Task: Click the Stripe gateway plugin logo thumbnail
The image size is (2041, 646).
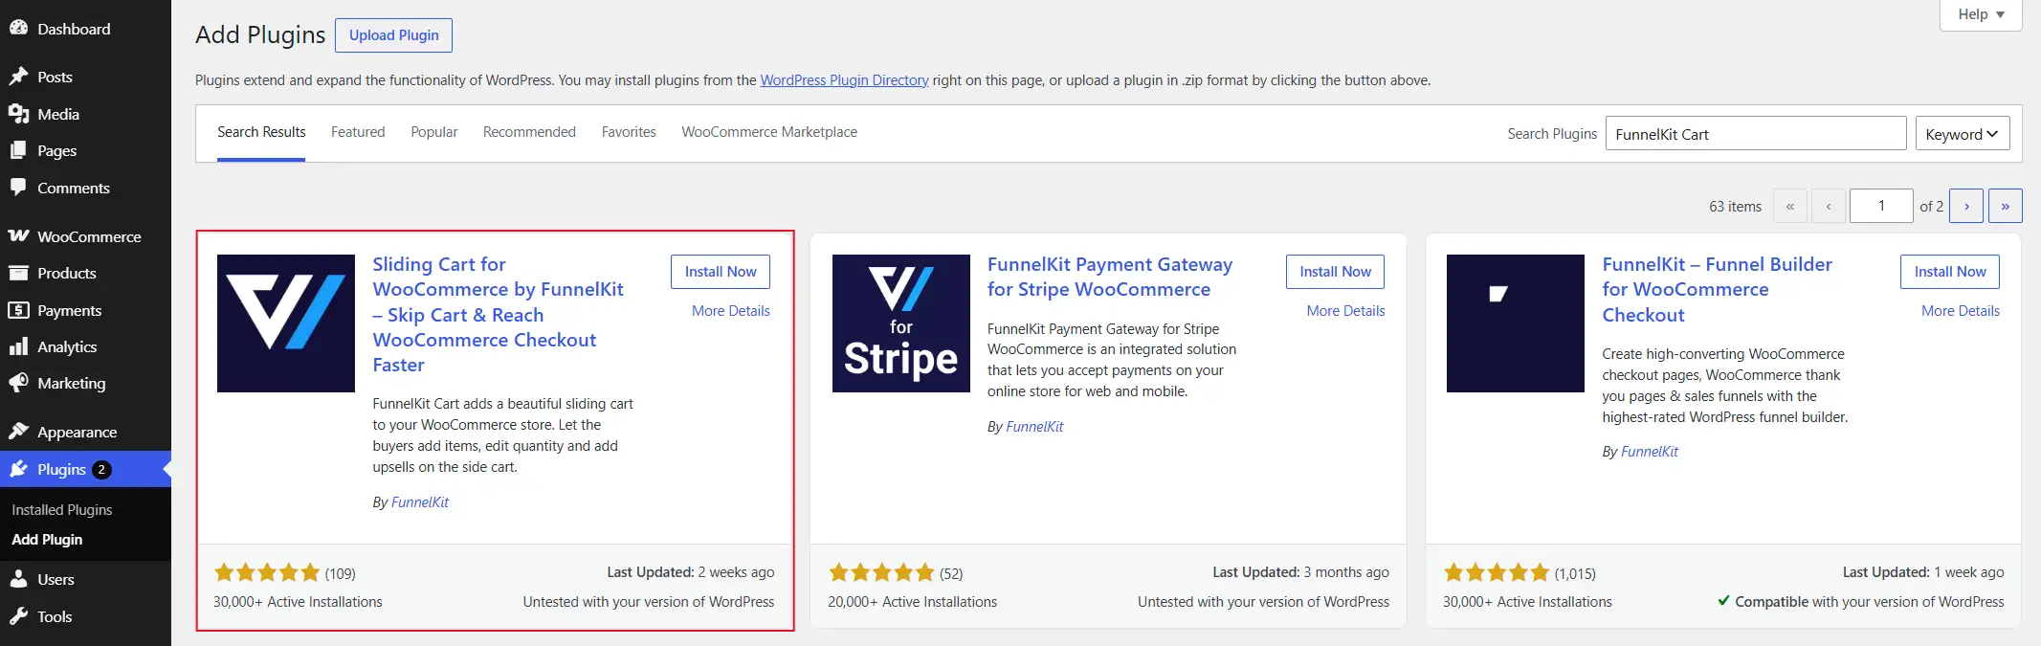Action: (901, 323)
